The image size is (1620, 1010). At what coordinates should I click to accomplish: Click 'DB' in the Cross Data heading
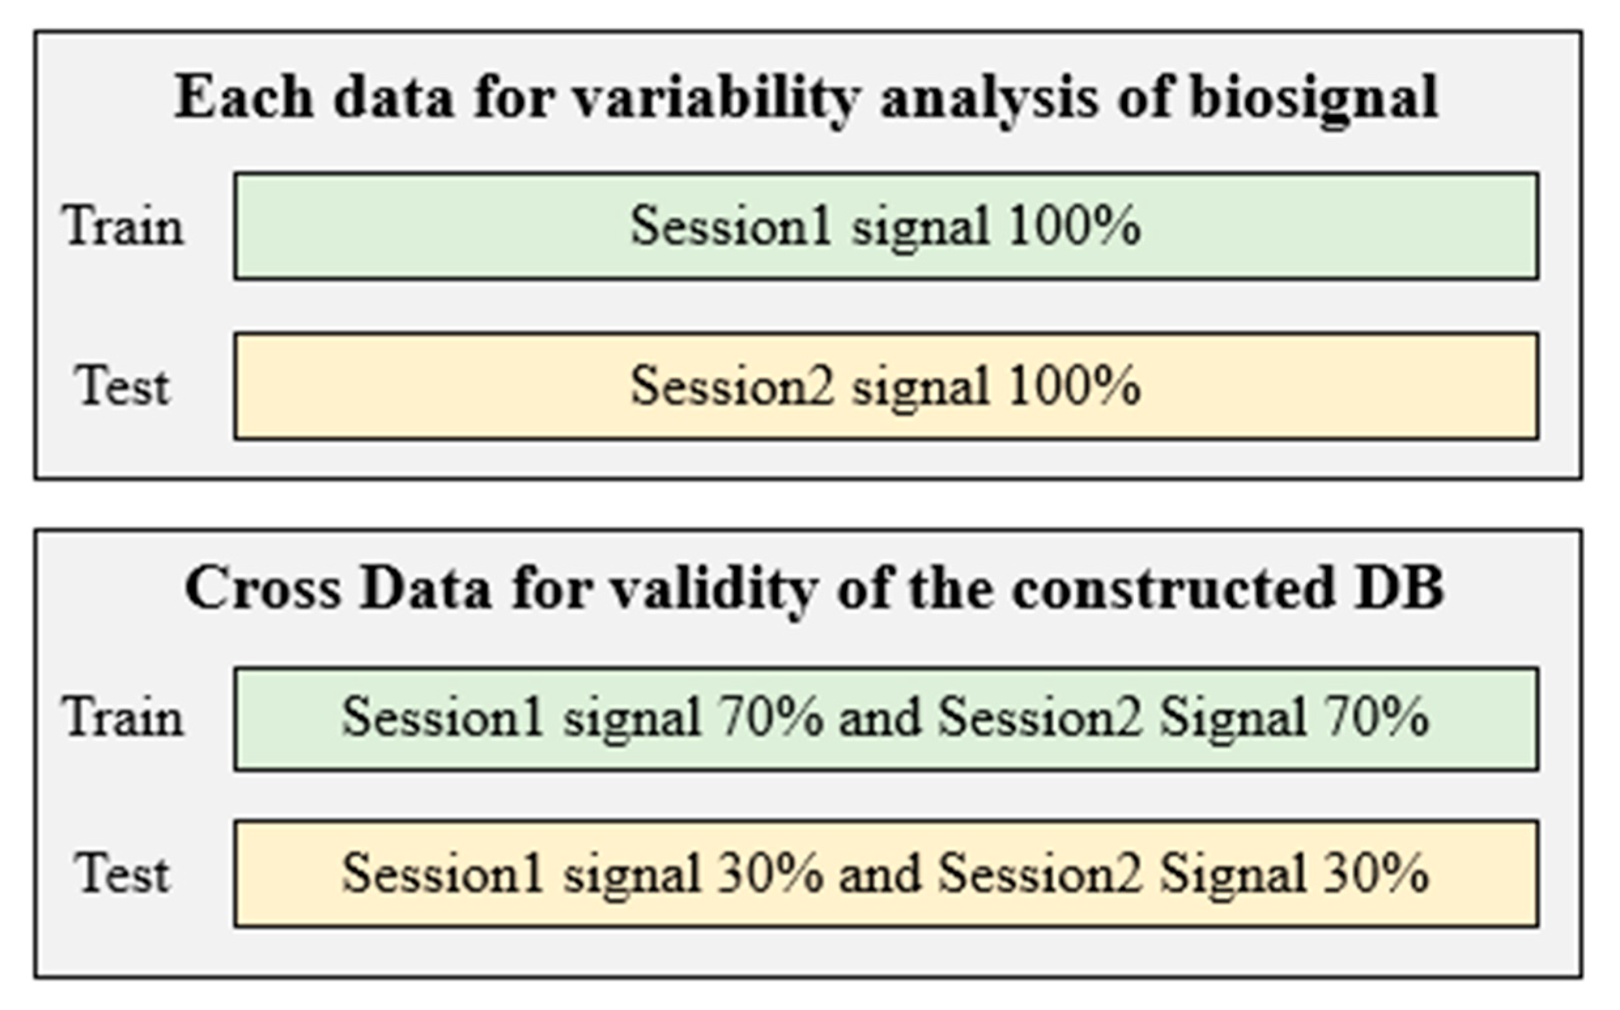[1398, 588]
